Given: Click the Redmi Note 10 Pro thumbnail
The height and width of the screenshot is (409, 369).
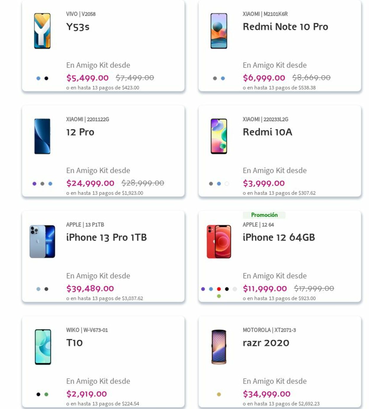Looking at the screenshot, I should click(219, 31).
